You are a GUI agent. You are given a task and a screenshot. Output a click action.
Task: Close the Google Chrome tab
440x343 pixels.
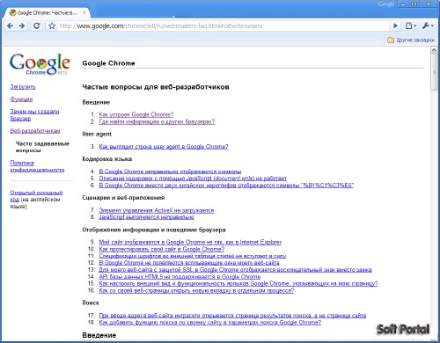point(84,13)
